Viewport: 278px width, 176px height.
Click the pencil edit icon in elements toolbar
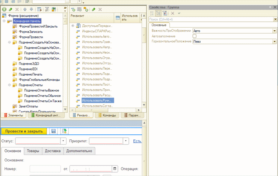click(x=11, y=9)
